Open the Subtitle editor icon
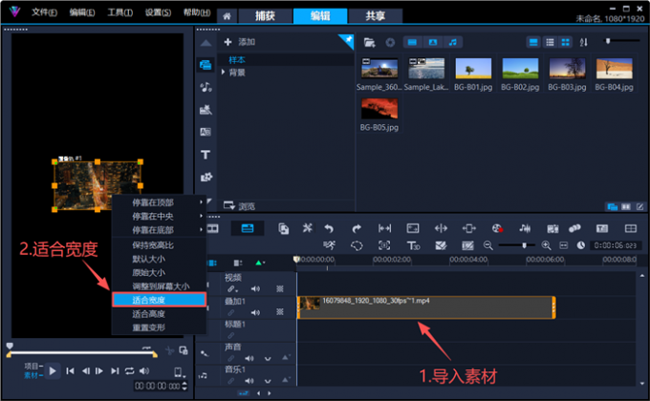This screenshot has height=401, width=650. point(602,228)
